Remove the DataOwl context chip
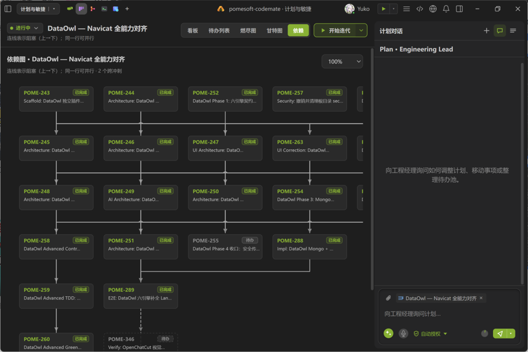Screen dimensions: 528x352 click(x=481, y=298)
